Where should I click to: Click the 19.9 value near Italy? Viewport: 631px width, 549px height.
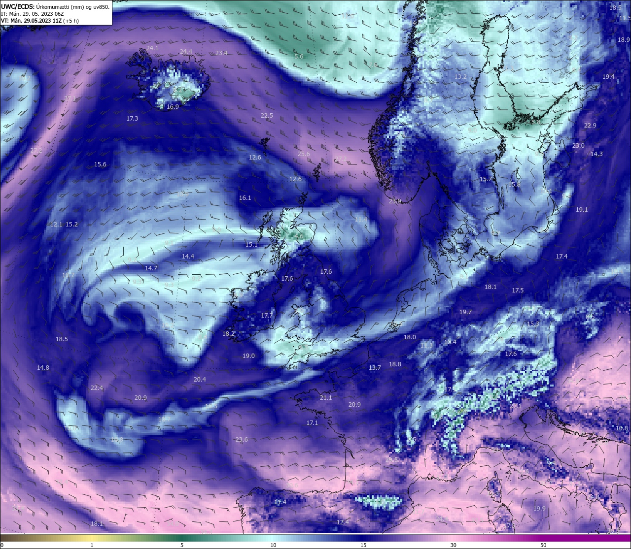point(539,509)
